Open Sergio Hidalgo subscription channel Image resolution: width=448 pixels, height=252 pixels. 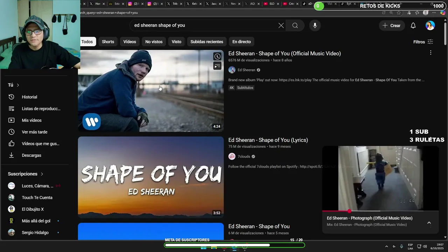coord(34,232)
